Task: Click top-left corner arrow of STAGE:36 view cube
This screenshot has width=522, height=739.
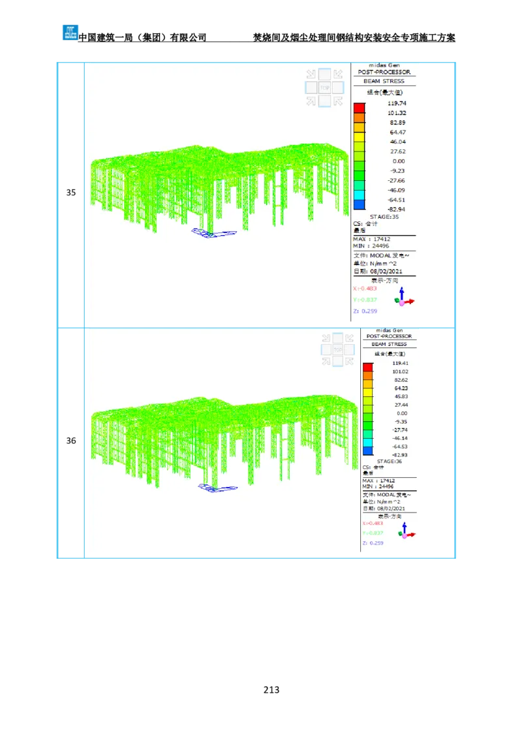Action: pyautogui.click(x=326, y=338)
